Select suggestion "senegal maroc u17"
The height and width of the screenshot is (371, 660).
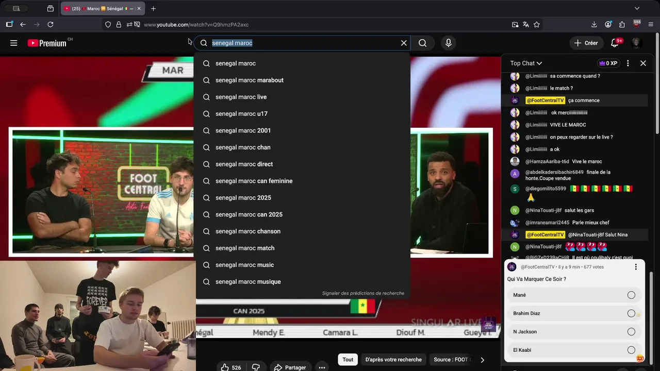pyautogui.click(x=303, y=114)
